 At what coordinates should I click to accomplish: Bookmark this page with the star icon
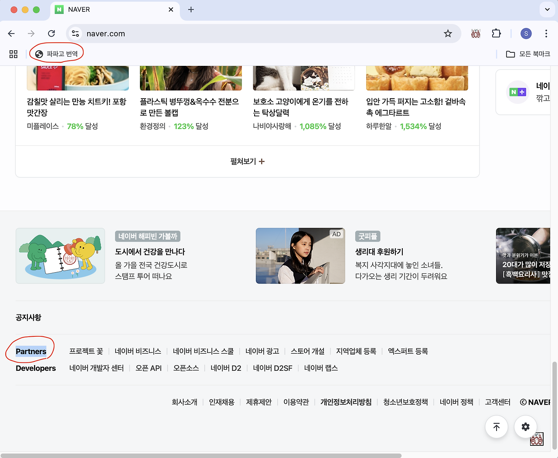coord(448,34)
